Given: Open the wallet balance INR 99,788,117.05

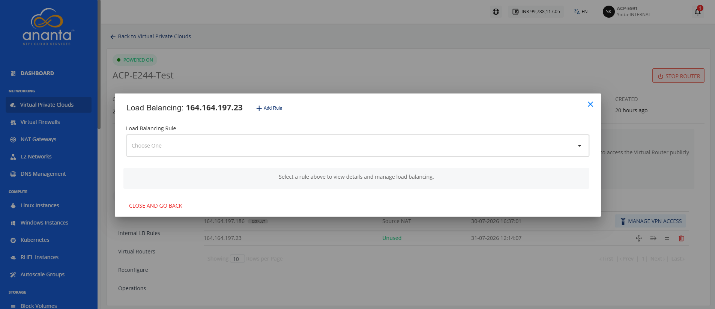Looking at the screenshot, I should [536, 12].
